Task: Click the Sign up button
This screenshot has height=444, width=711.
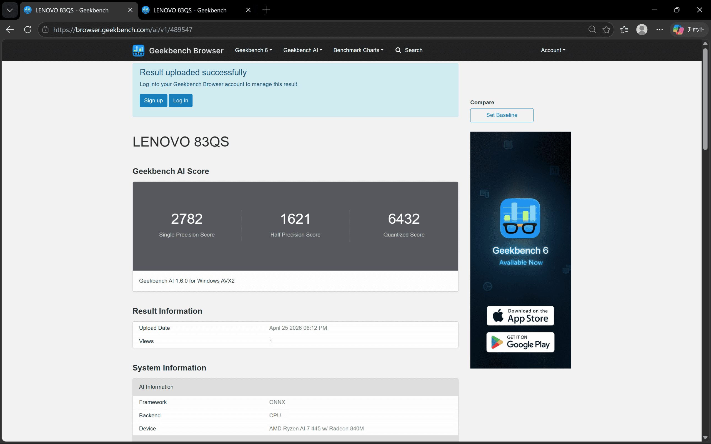Action: click(x=153, y=100)
